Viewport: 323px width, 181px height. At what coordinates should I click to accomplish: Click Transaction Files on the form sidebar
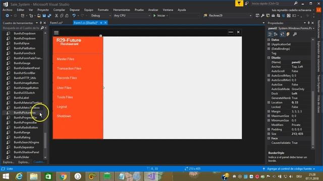coord(69,68)
